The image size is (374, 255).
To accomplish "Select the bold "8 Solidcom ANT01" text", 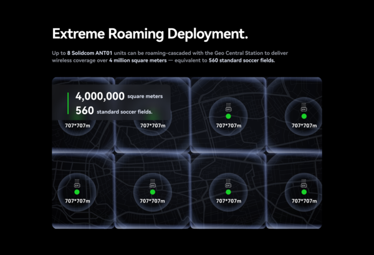I will click(x=90, y=53).
